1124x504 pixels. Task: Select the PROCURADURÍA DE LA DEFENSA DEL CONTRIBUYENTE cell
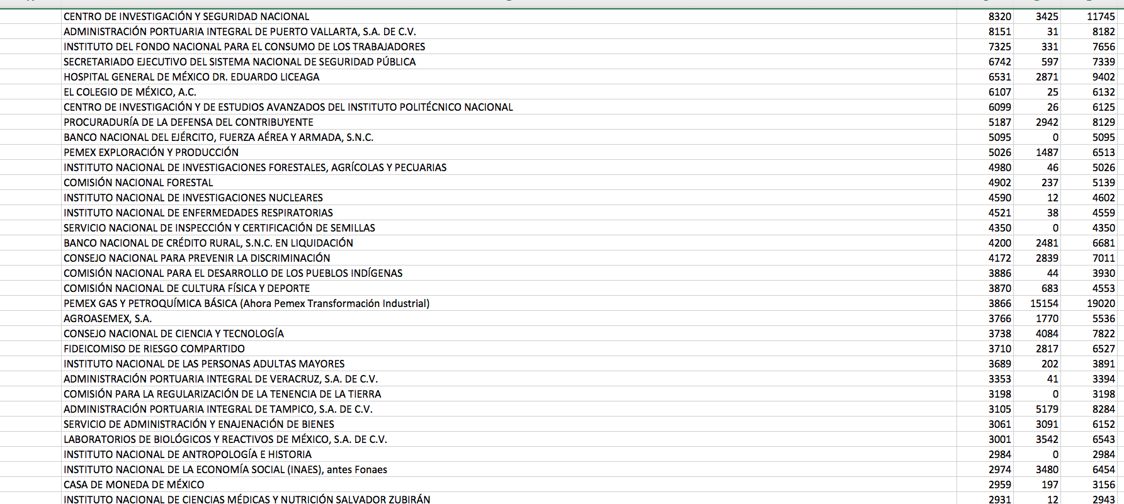[188, 122]
